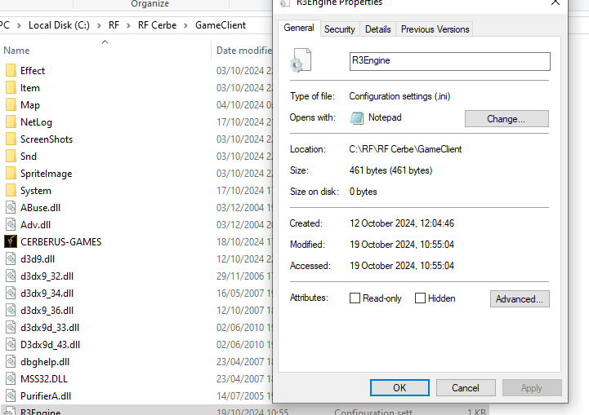589x415 pixels.
Task: Click the Notepad icon beside Opens with
Action: click(x=357, y=118)
